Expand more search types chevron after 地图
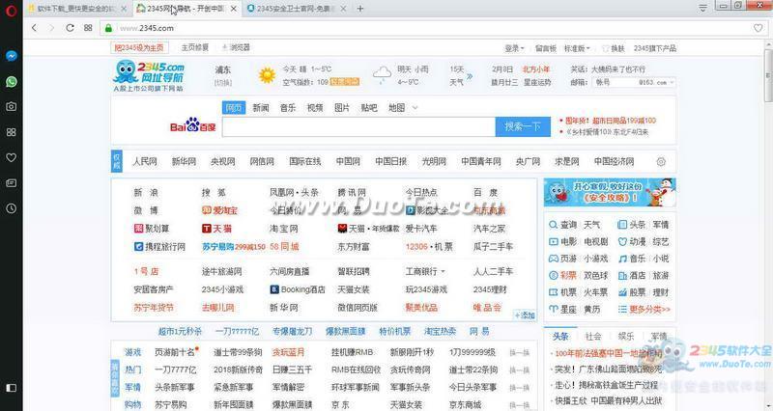Image resolution: width=773 pixels, height=411 pixels. [x=415, y=108]
